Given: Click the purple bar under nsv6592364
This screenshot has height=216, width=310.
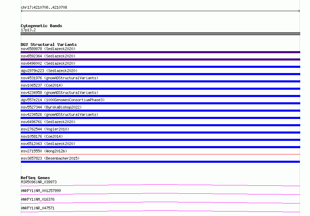Looking at the screenshot, I should (160, 59).
